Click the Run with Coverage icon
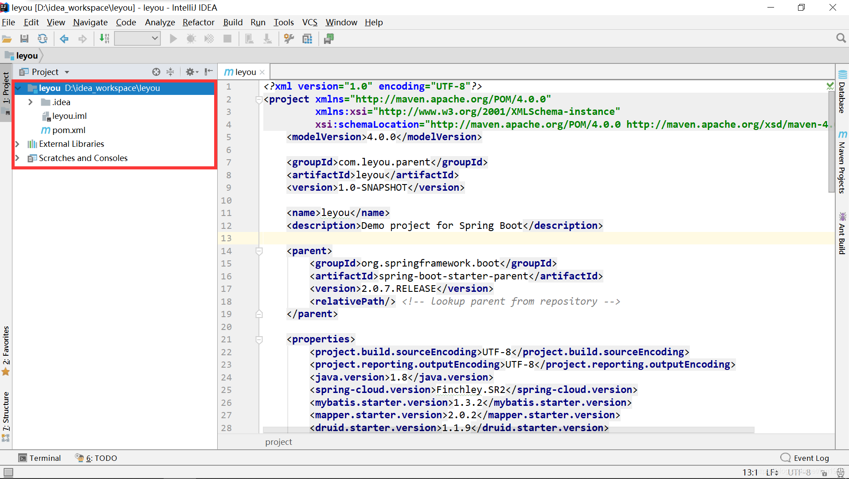Viewport: 849px width, 479px height. pyautogui.click(x=209, y=39)
